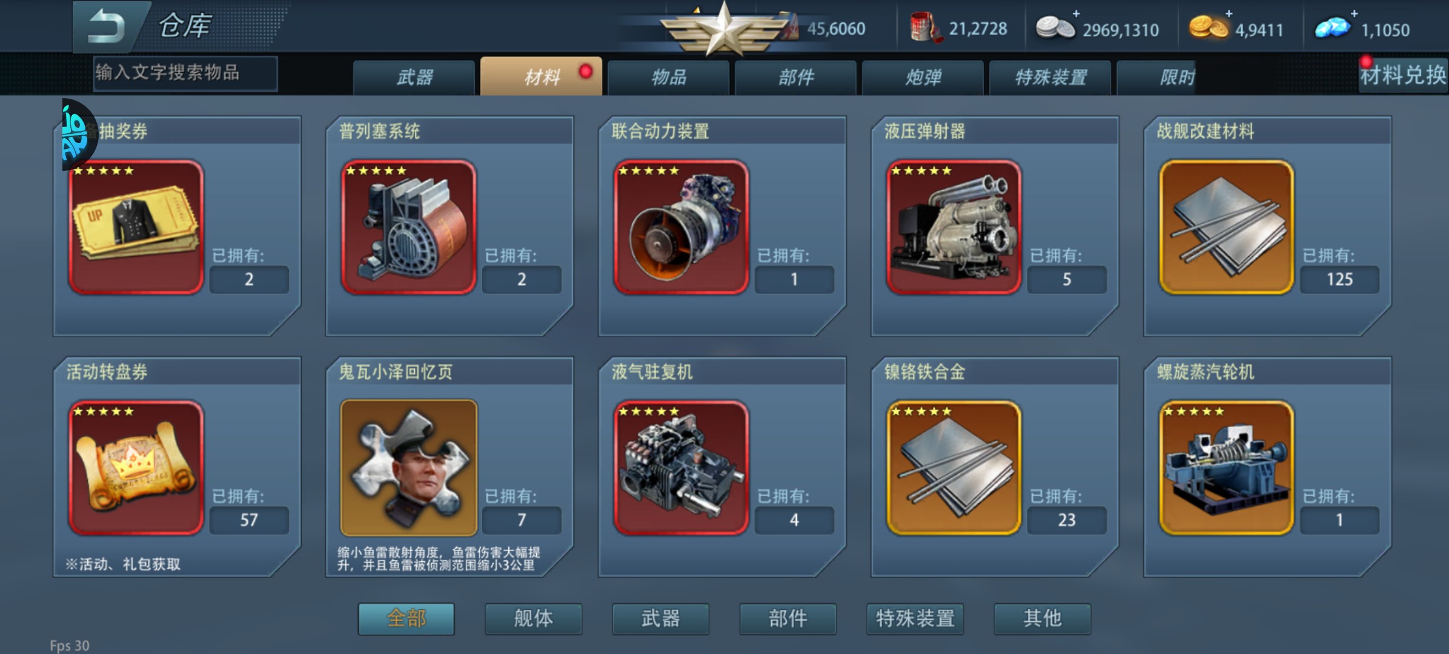
Task: Select the 活动转盘券 scroll icon
Action: click(x=136, y=467)
